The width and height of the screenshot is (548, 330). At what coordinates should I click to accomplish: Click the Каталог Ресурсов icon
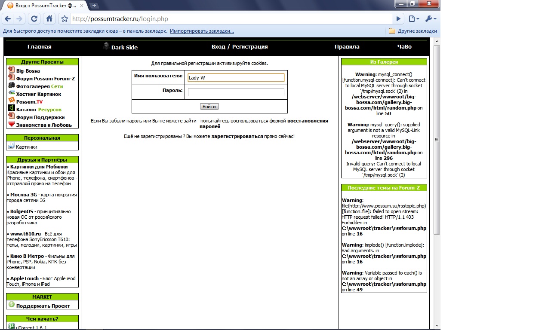pos(12,108)
